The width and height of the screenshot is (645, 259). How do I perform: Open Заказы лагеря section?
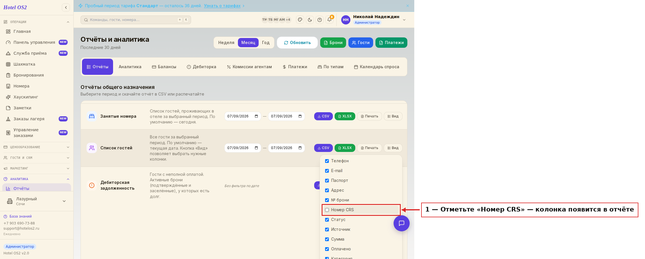[37, 119]
